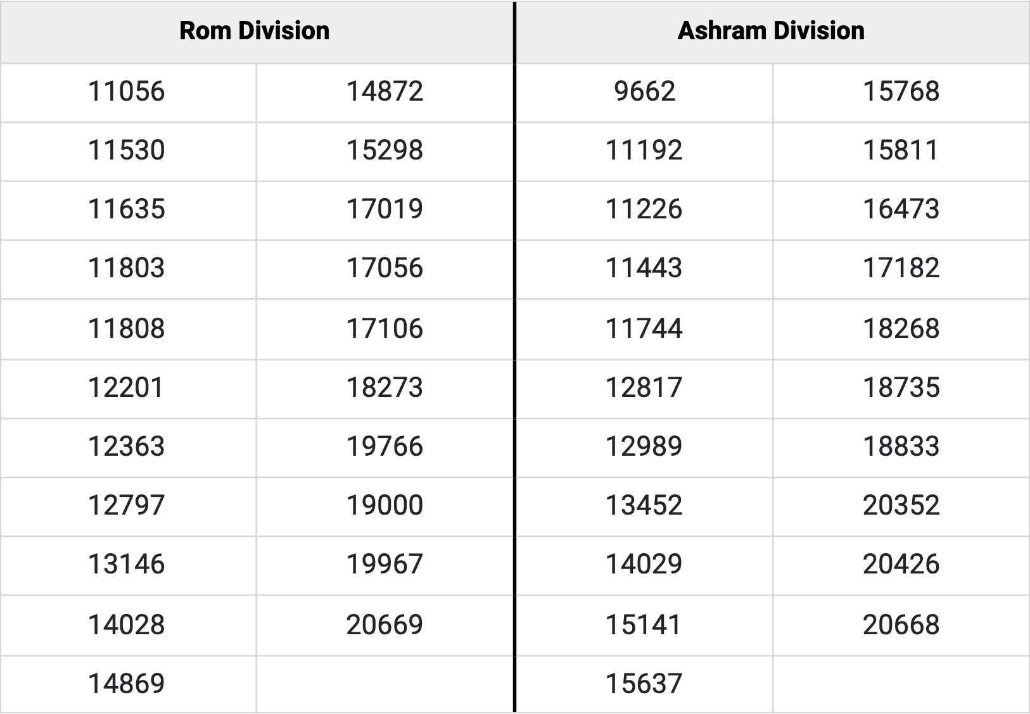This screenshot has width=1030, height=714.
Task: Click the 14869 cell in Rom Division
Action: tap(128, 685)
